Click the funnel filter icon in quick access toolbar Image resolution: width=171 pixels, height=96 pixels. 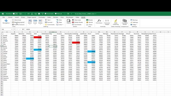(x=42, y=14)
